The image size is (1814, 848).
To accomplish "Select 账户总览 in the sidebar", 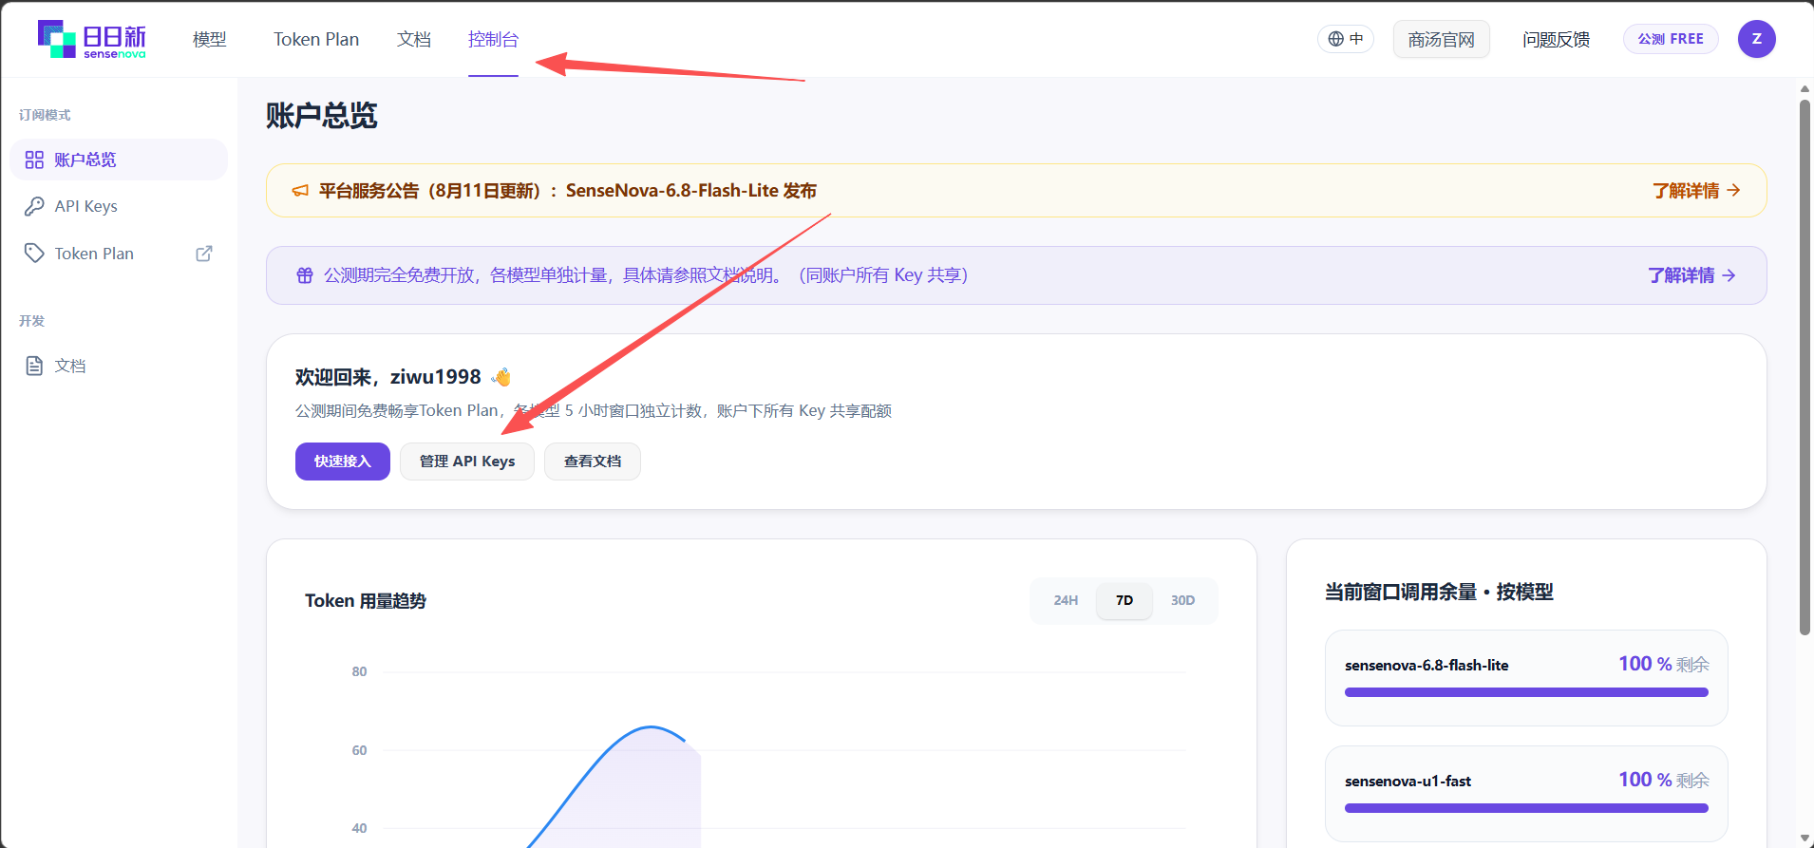I will (x=119, y=160).
